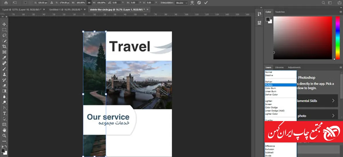This screenshot has width=343, height=157.
Task: Commit the transform with the checkmark
Action: pos(206,3)
